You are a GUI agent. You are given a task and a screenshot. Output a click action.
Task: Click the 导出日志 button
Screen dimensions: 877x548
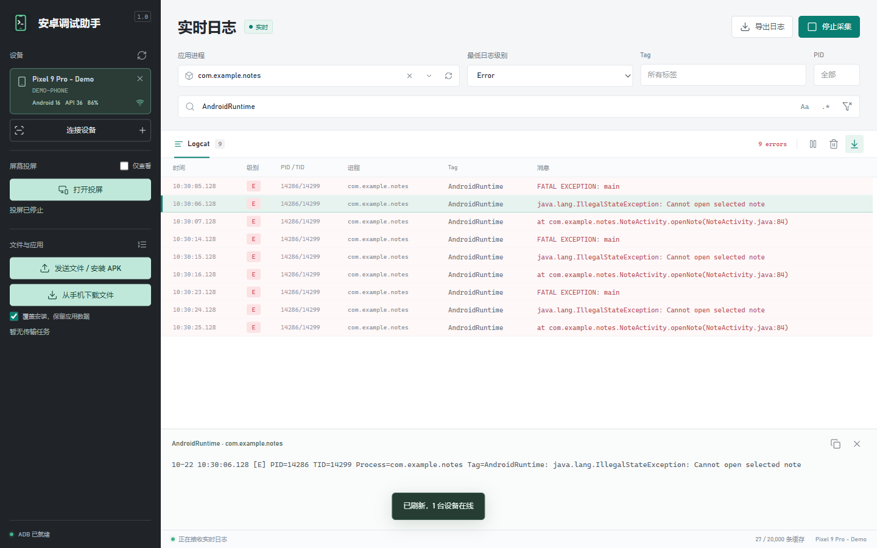coord(762,27)
